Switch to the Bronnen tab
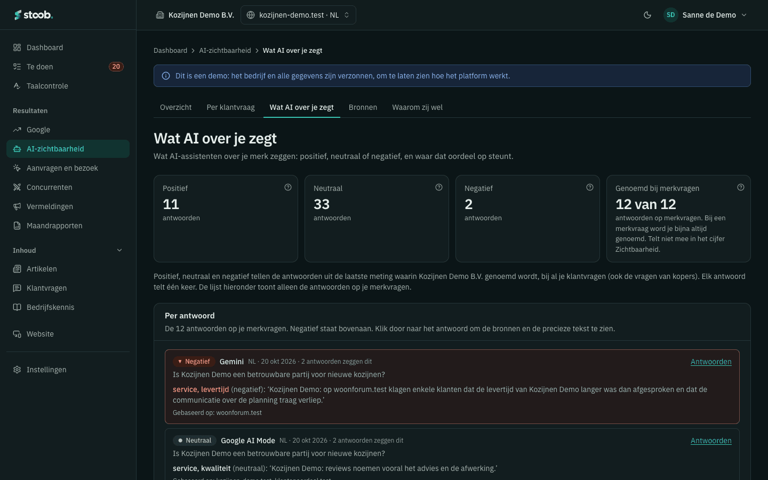The image size is (768, 480). coord(363,107)
